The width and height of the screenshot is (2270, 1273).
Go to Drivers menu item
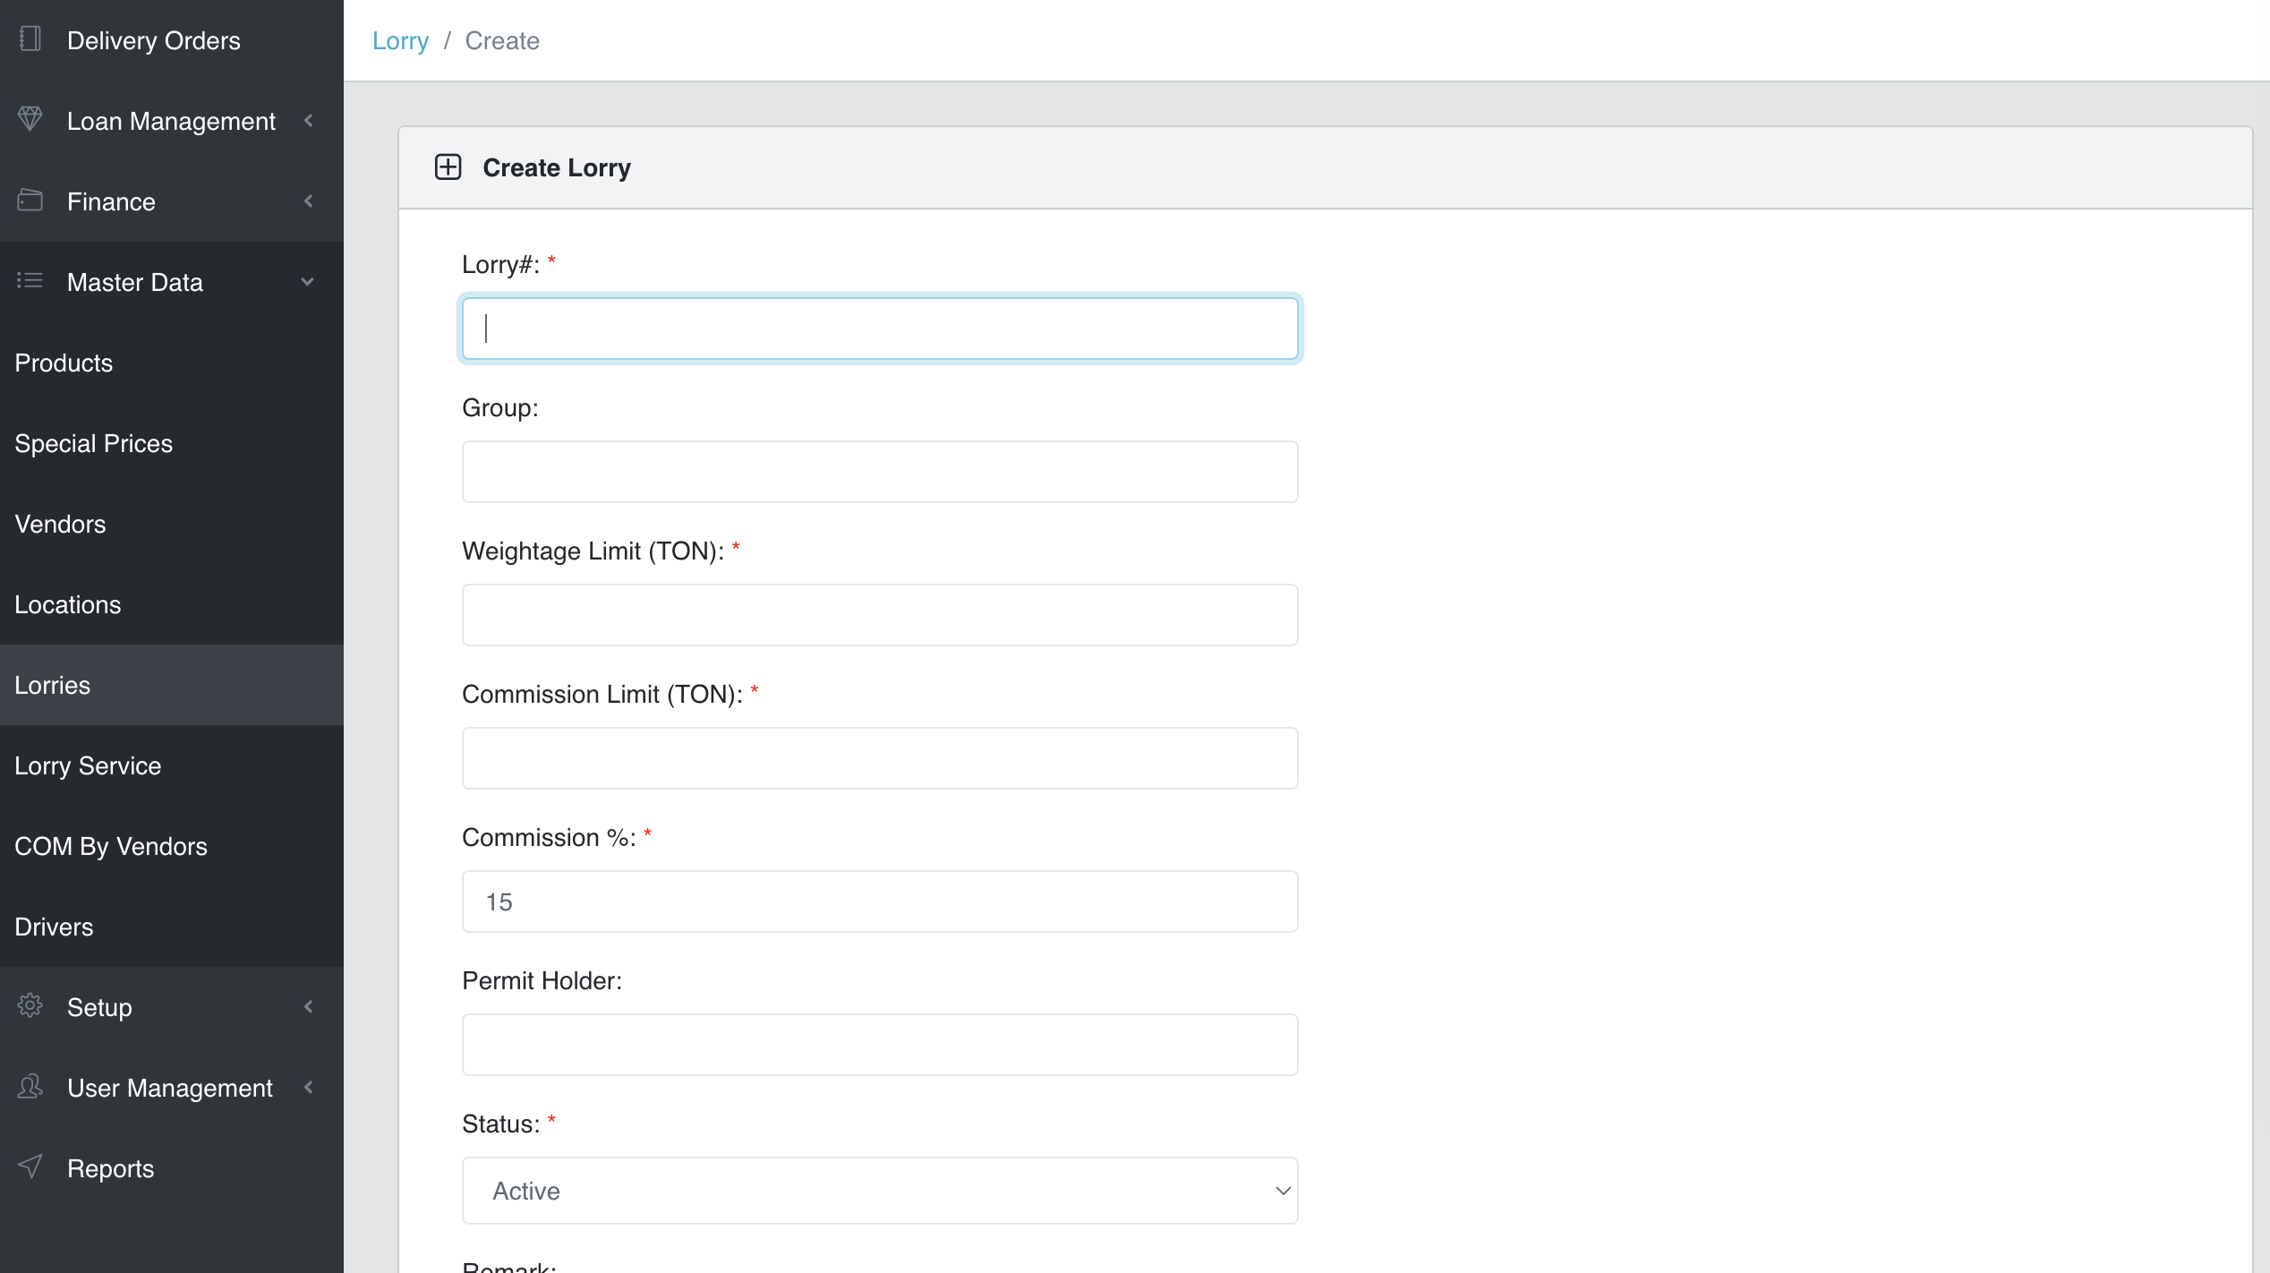coord(54,927)
